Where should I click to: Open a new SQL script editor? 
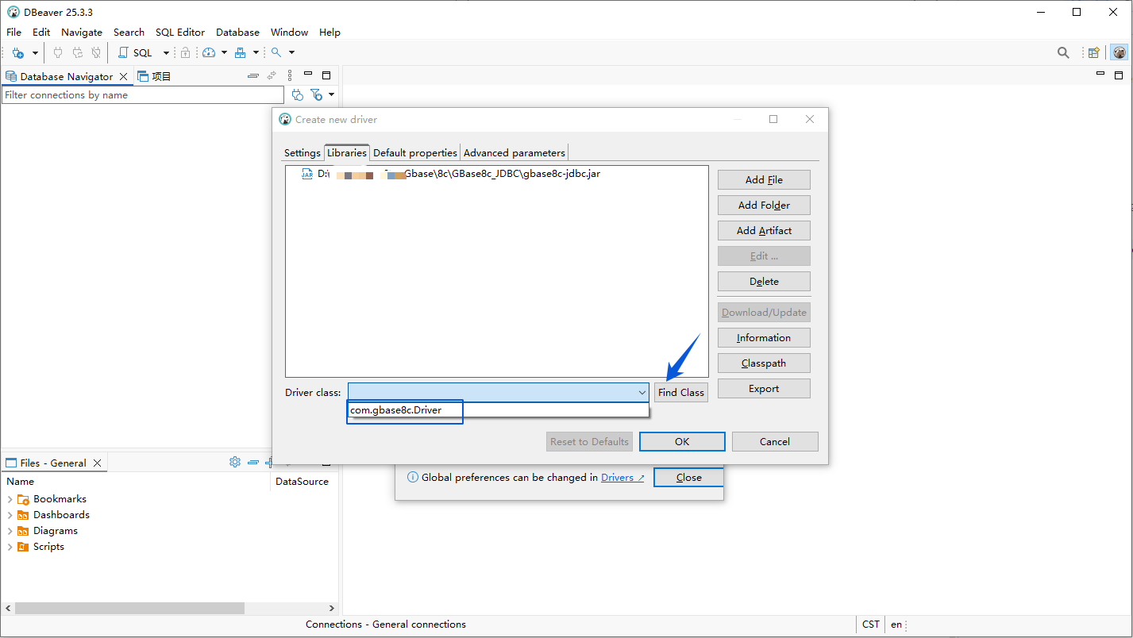tap(135, 52)
